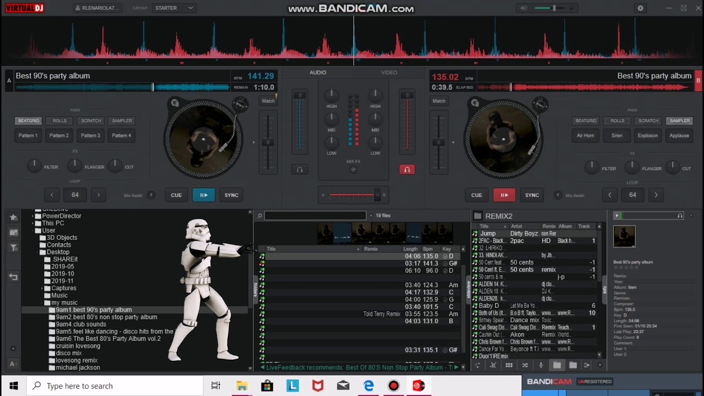Select the SAMPLER pads tab on deck B

[x=679, y=121]
